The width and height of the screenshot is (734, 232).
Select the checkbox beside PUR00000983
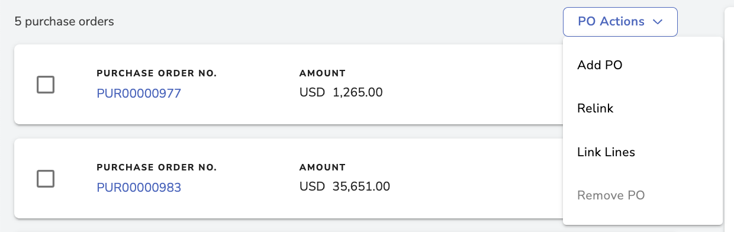pyautogui.click(x=46, y=178)
